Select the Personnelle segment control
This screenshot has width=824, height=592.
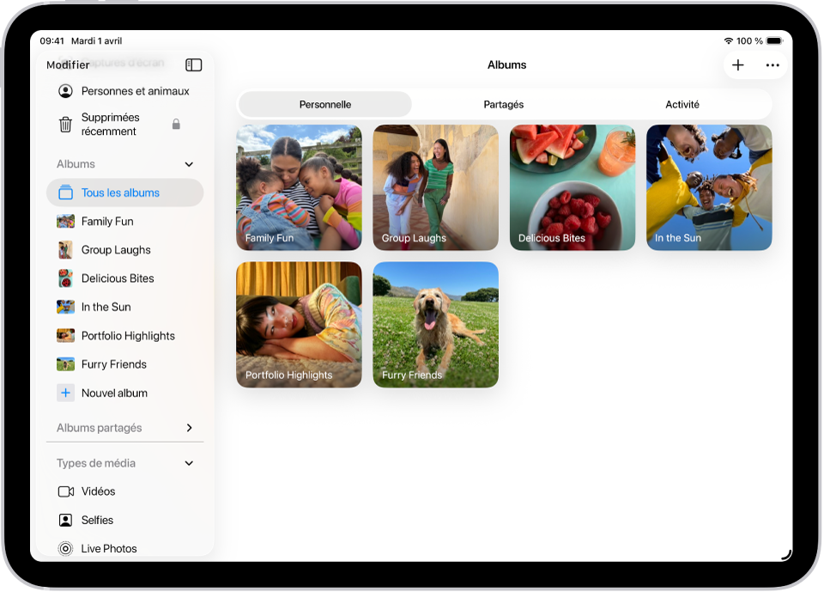click(325, 104)
